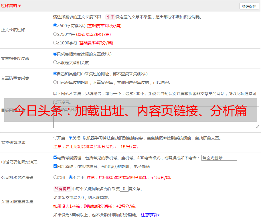Select the ≥1000字符 length option
The width and height of the screenshot is (261, 220).
55,43
